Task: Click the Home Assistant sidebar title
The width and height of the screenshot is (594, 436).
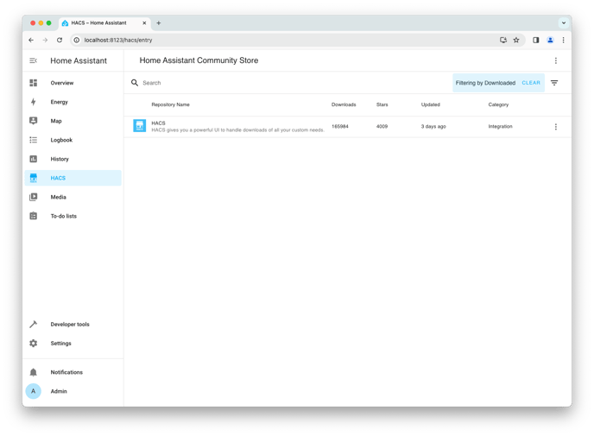Action: click(79, 60)
